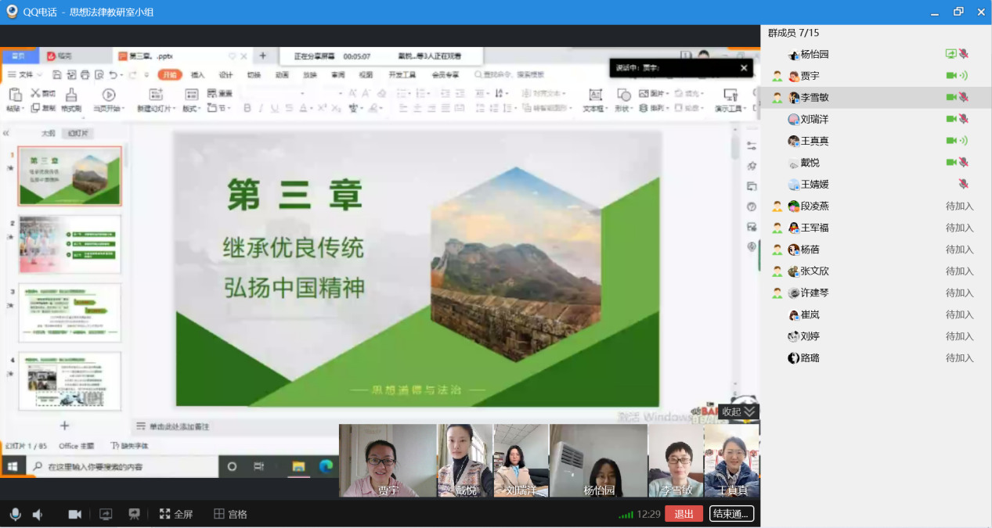
Task: Open 王真真's video thumbnail
Action: pyautogui.click(x=732, y=461)
